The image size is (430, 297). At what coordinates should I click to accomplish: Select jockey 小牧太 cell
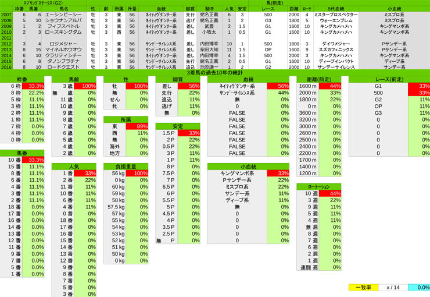click(209, 32)
